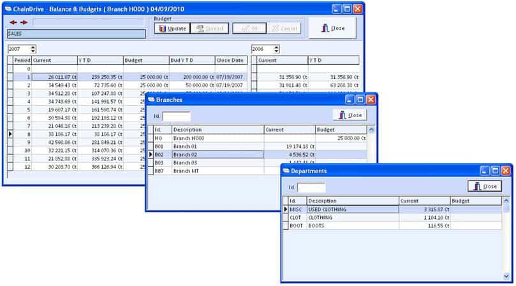Click the Id field in Departments window
This screenshot has width=516, height=286.
(311, 187)
